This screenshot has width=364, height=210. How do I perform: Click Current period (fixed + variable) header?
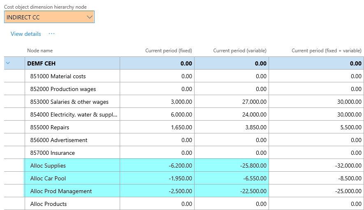coord(326,51)
